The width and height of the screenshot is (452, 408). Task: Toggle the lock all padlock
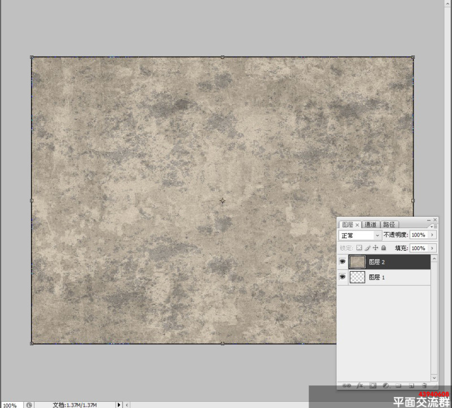point(384,248)
